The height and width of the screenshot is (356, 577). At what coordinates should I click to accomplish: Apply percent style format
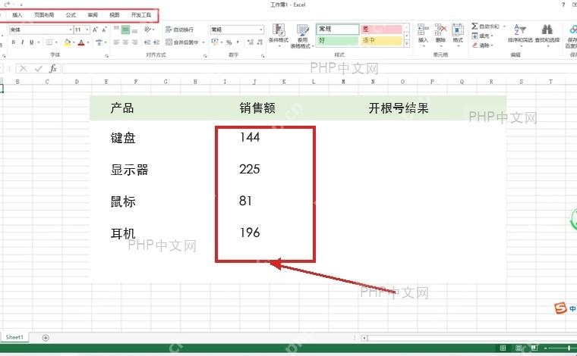click(x=229, y=42)
